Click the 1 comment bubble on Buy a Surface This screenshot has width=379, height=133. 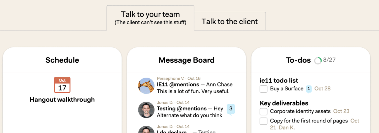tap(309, 89)
